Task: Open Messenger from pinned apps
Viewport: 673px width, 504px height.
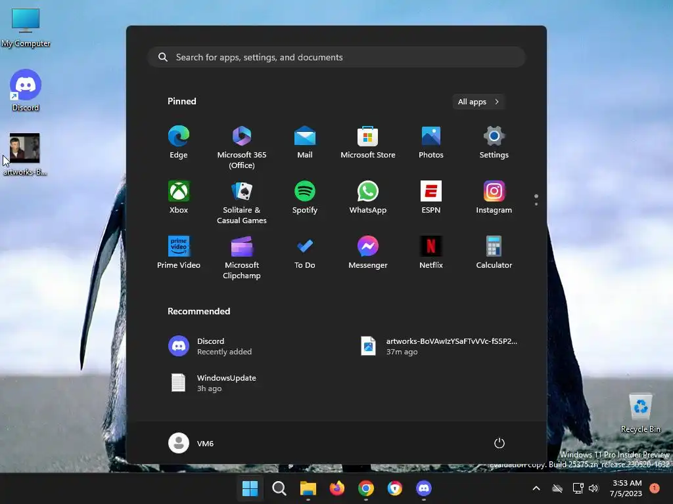Action: pos(368,253)
